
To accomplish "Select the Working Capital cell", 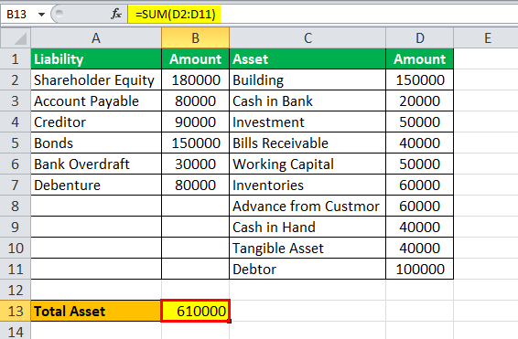I will pyautogui.click(x=308, y=164).
